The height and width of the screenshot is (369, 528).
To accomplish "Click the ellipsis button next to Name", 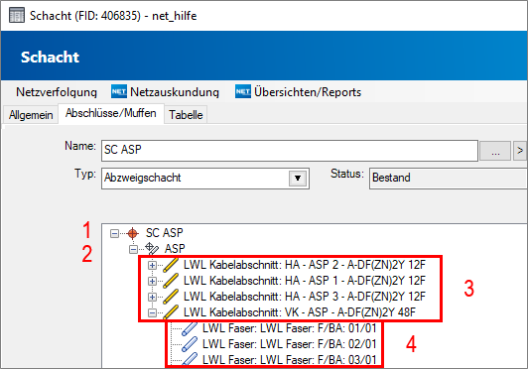I will (495, 151).
